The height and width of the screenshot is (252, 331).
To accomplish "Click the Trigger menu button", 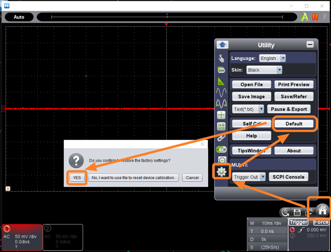I will [298, 222].
